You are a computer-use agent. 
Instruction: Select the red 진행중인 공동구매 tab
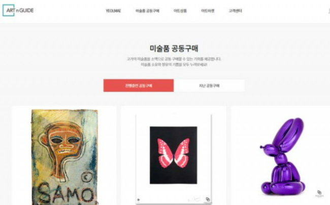pyautogui.click(x=139, y=86)
